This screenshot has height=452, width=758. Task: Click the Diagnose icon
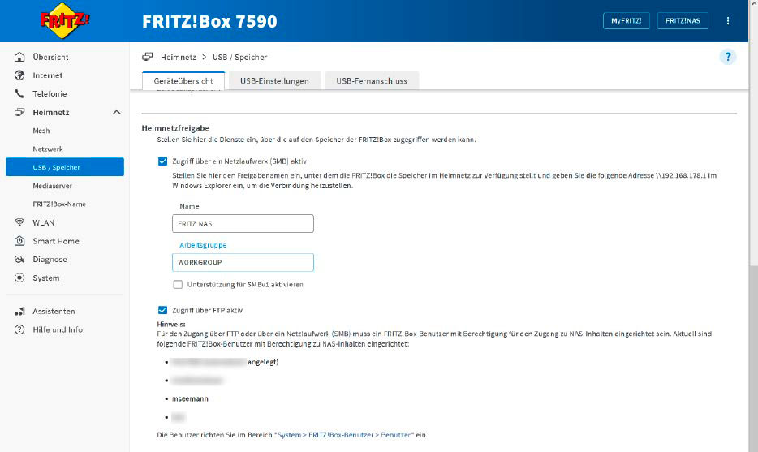19,259
